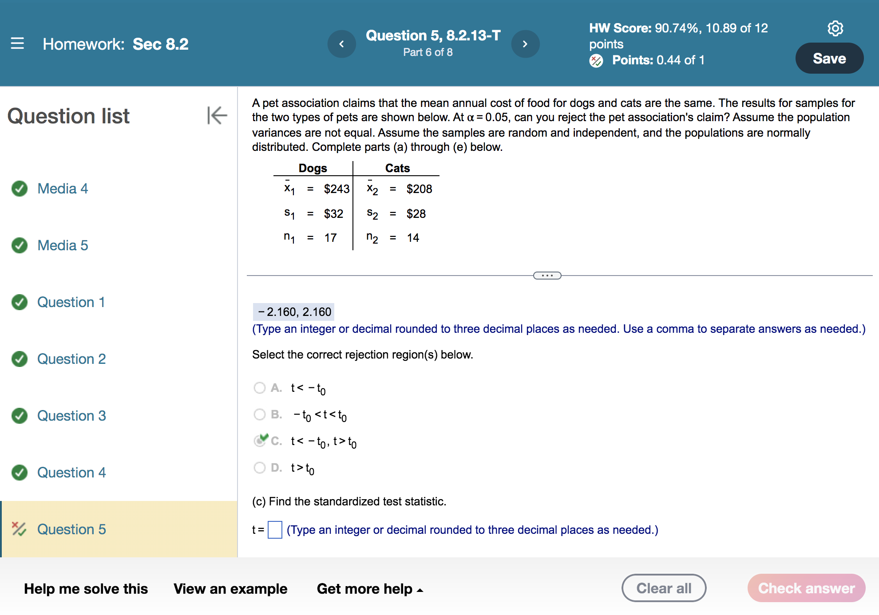Image resolution: width=879 pixels, height=615 pixels.
Task: Select rejection region option A
Action: click(x=260, y=387)
